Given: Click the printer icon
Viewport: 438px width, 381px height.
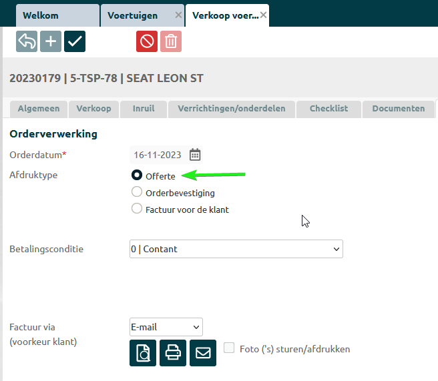Looking at the screenshot, I should (x=173, y=353).
